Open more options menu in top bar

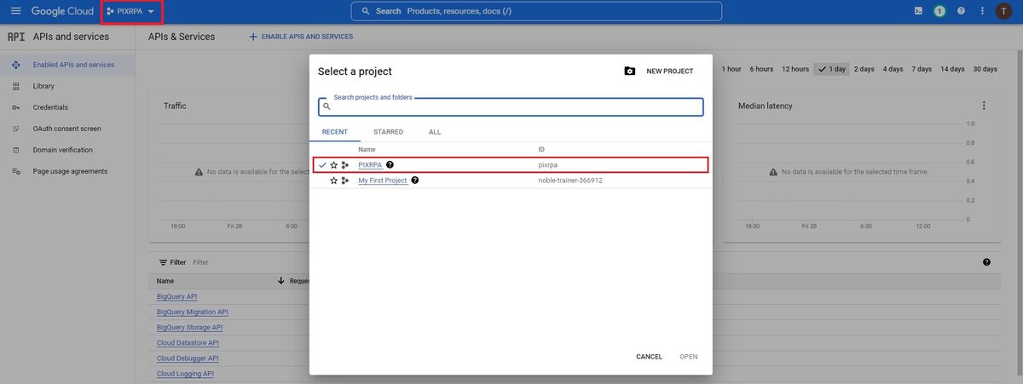point(982,11)
